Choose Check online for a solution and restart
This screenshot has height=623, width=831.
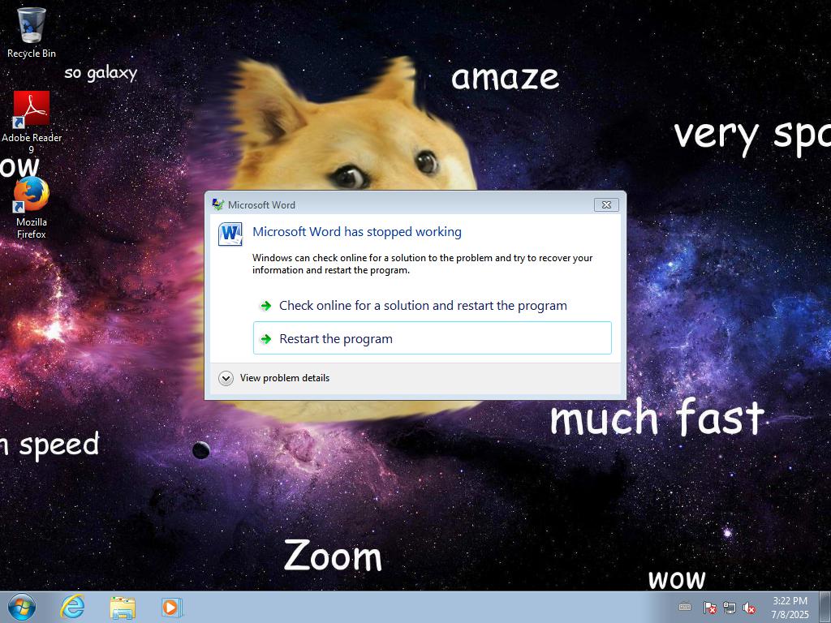point(422,306)
